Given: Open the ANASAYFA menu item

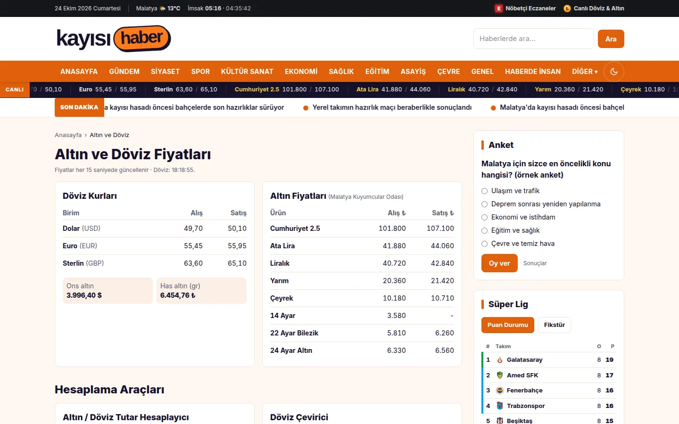Looking at the screenshot, I should click(x=79, y=72).
